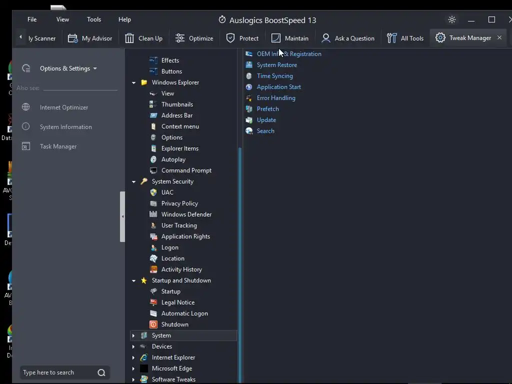Select Effects in the tweak tree
The height and width of the screenshot is (384, 512).
pos(170,60)
